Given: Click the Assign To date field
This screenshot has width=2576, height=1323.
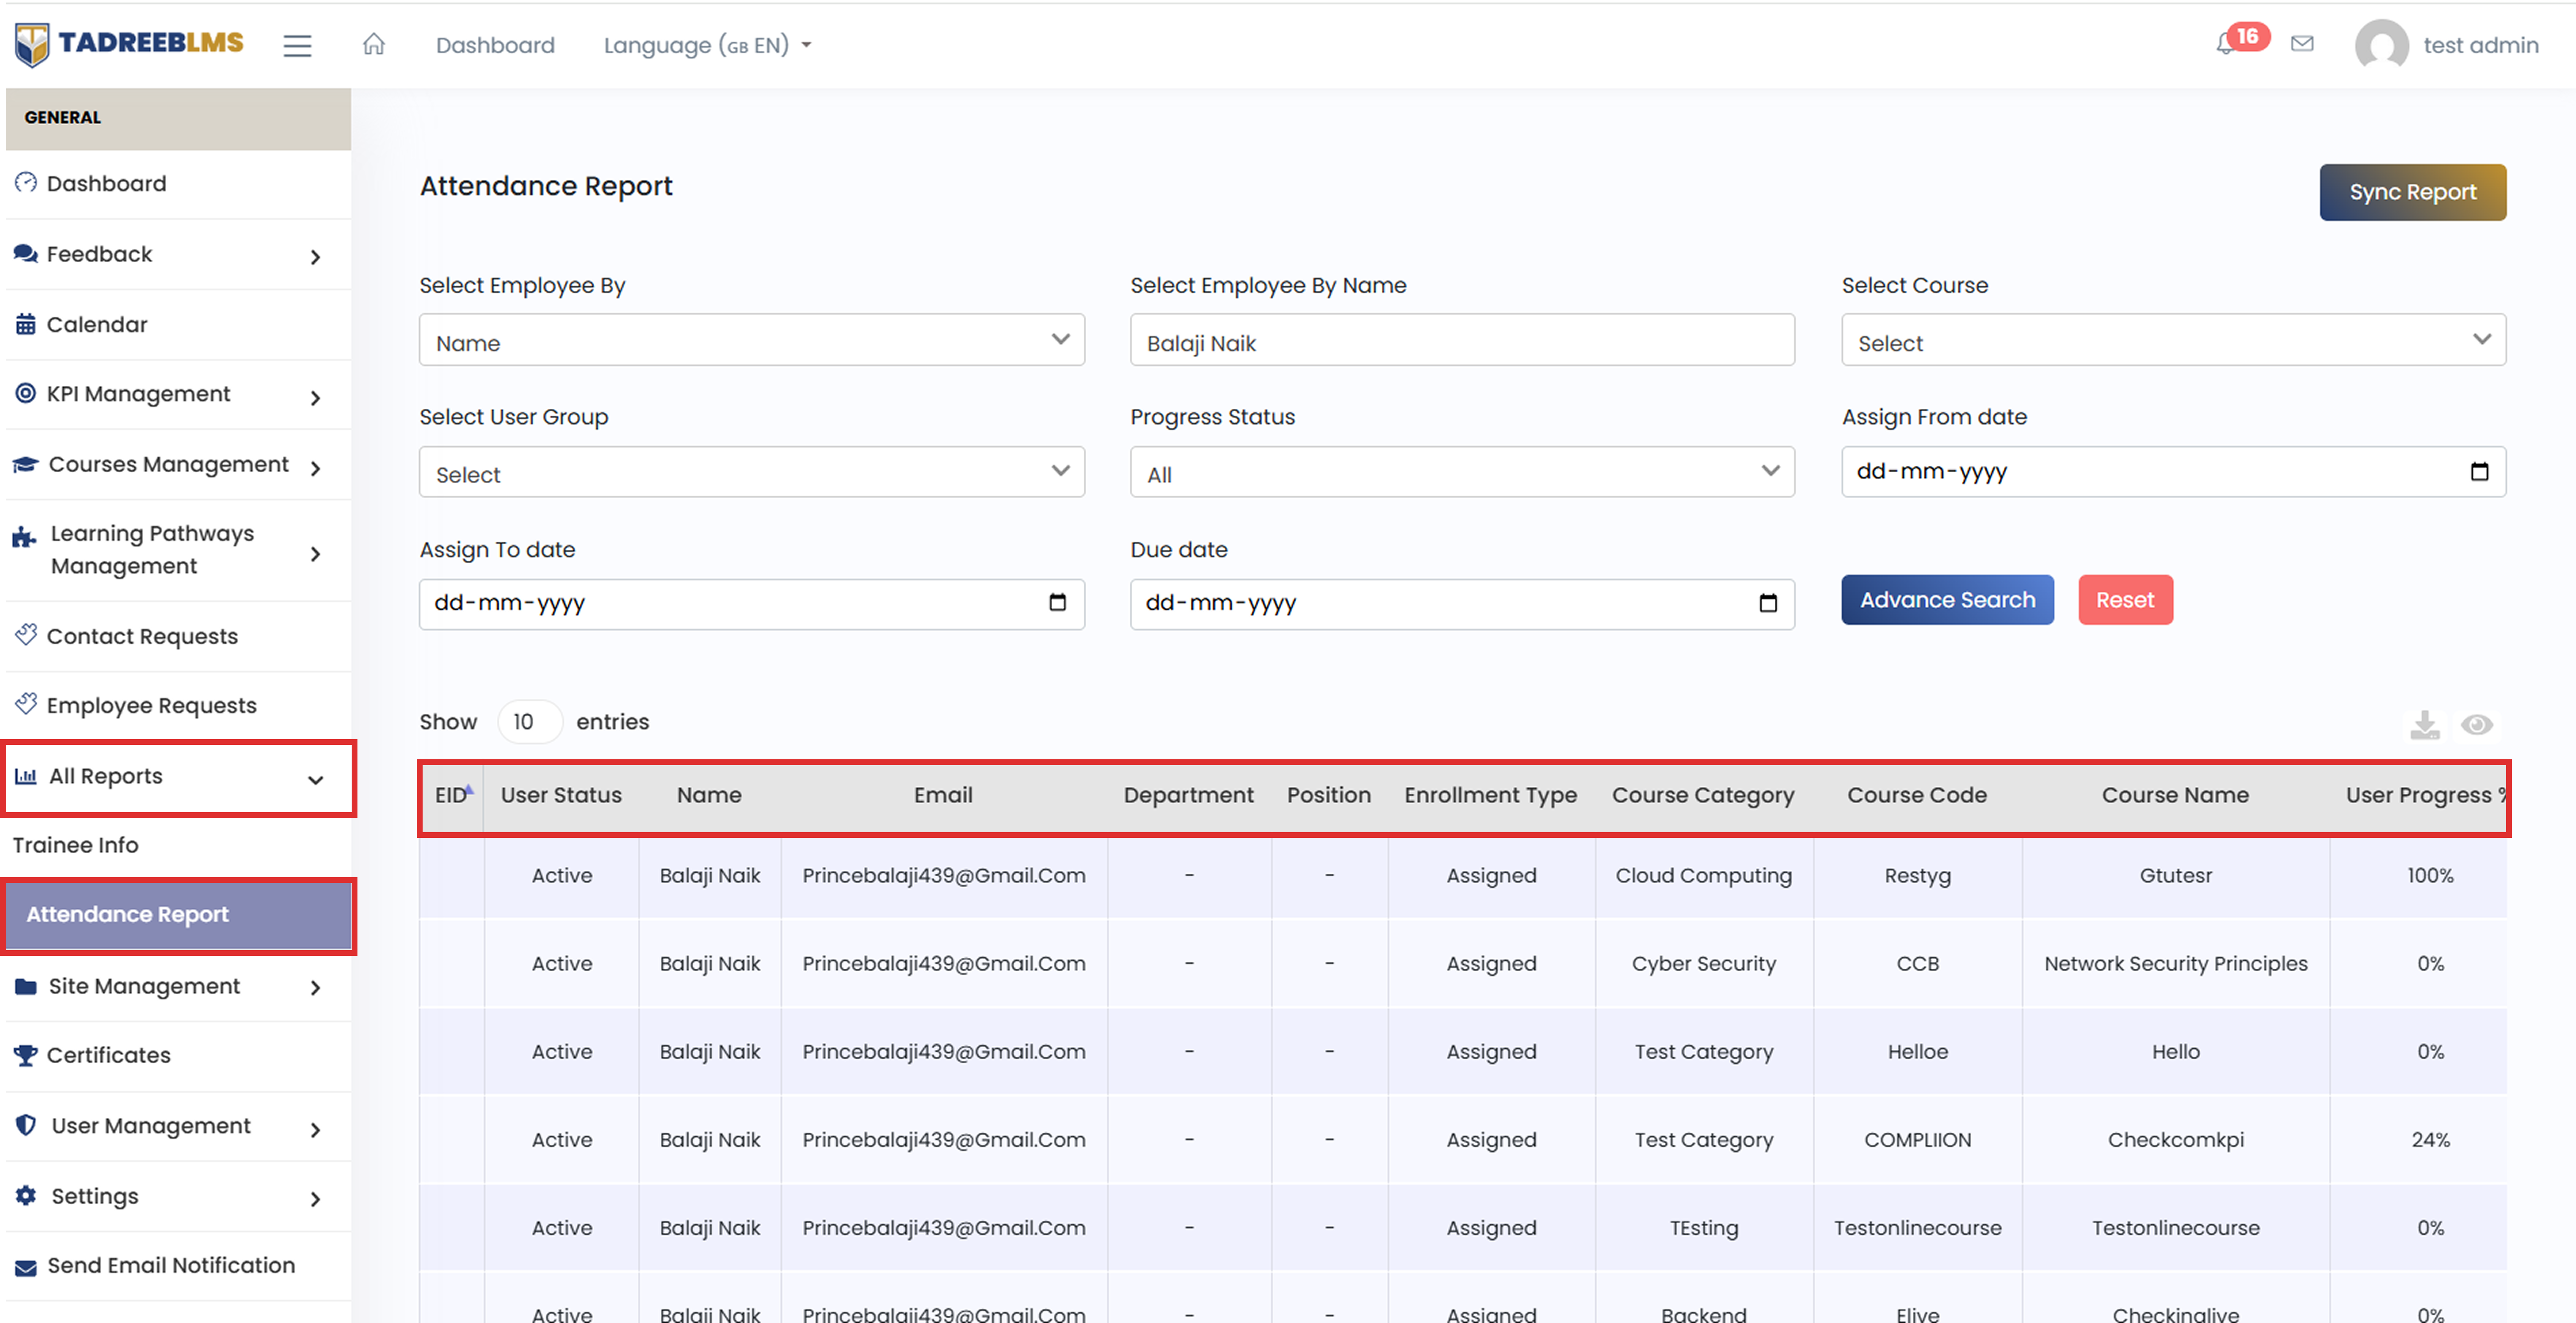Looking at the screenshot, I should coord(751,604).
